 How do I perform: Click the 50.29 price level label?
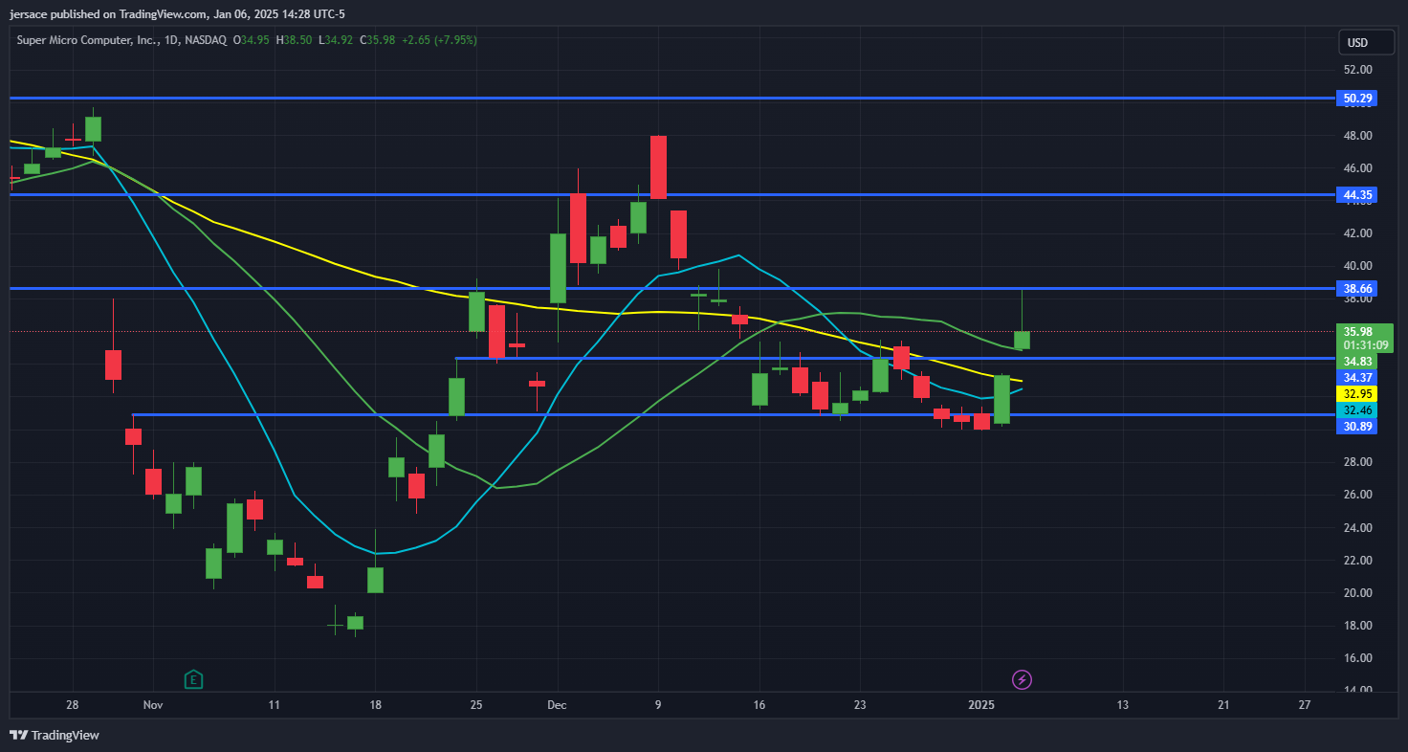pyautogui.click(x=1358, y=98)
